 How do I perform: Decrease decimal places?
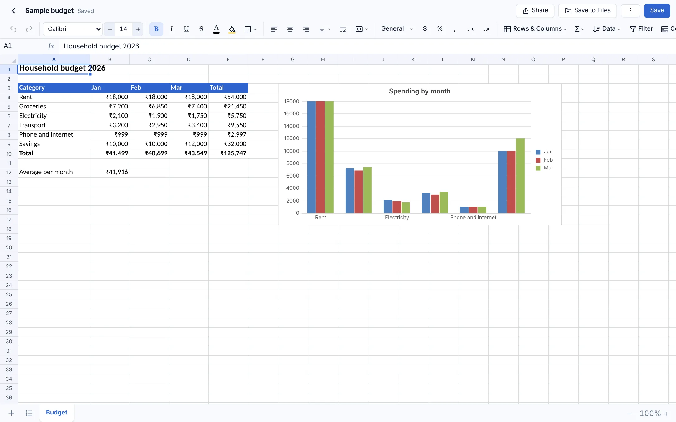[470, 29]
